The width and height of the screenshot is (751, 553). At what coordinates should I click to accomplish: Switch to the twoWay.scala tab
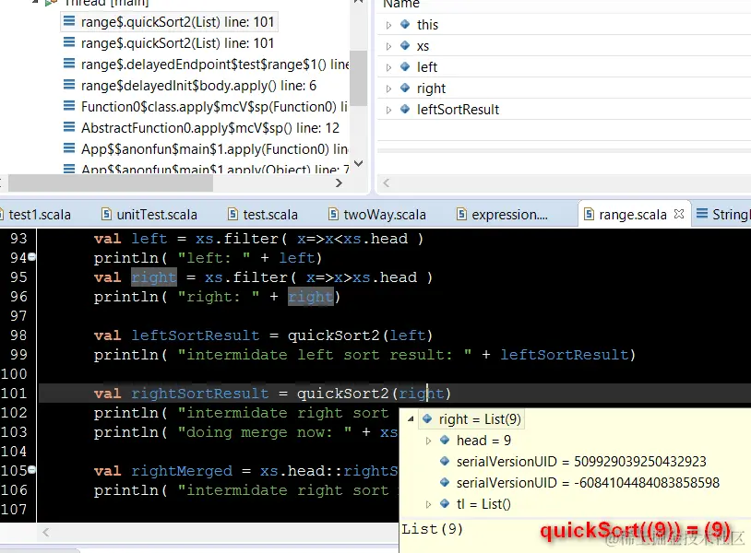(x=377, y=215)
